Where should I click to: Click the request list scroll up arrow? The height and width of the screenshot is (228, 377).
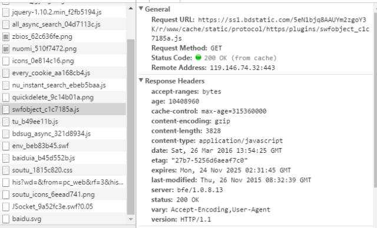tap(131, 9)
